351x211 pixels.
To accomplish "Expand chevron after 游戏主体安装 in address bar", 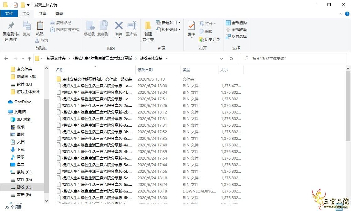I will [166, 58].
